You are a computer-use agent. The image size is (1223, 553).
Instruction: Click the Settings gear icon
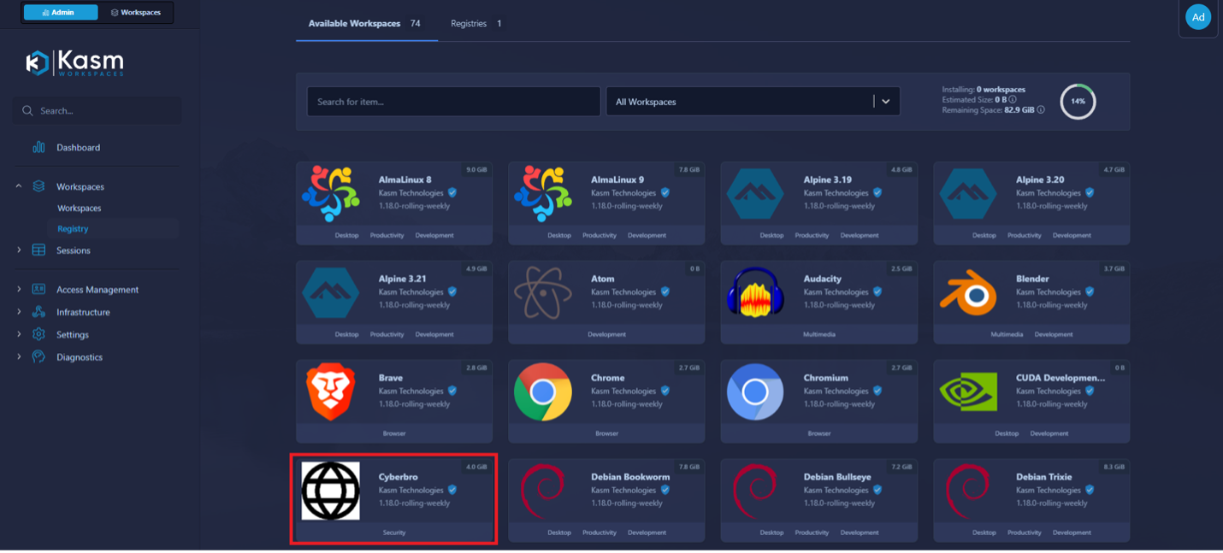click(38, 334)
